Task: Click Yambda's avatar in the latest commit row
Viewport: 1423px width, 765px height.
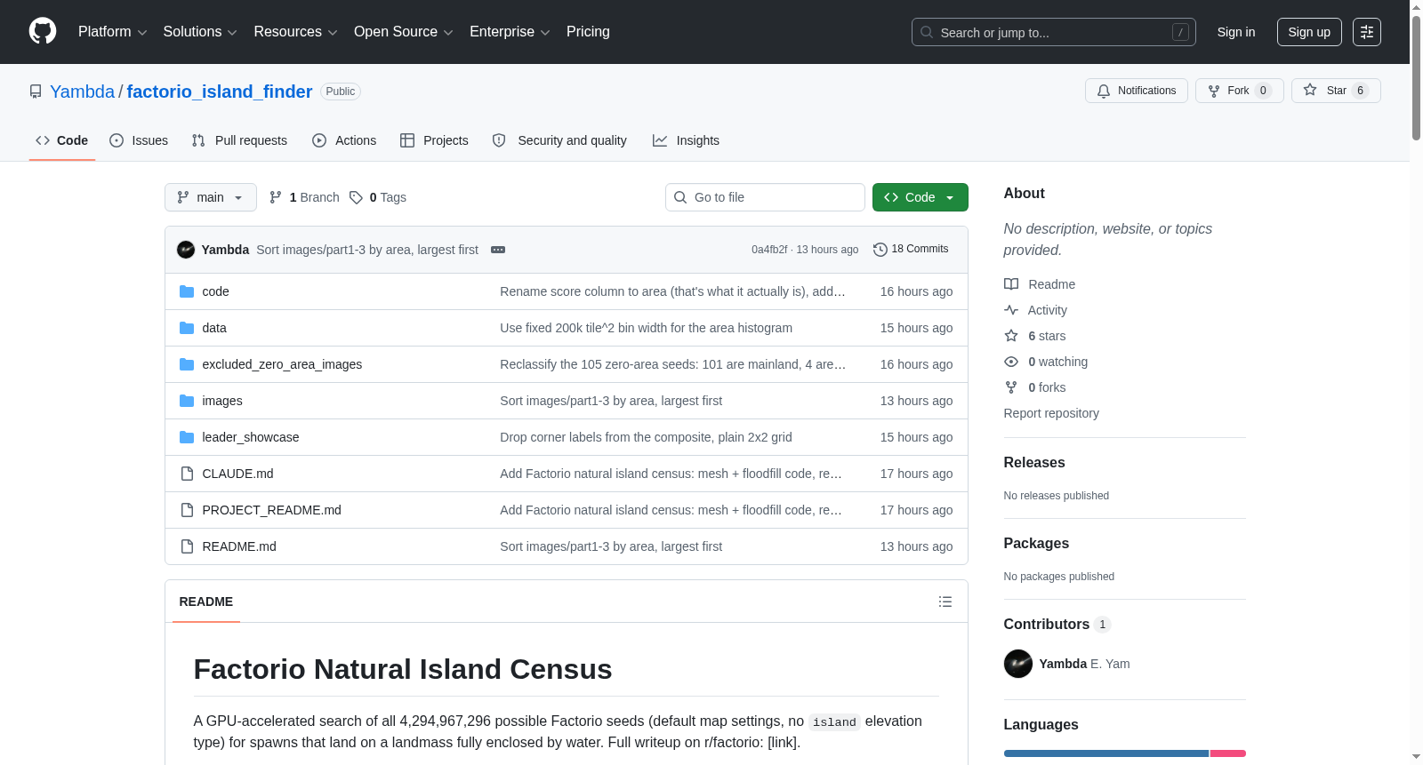Action: (186, 250)
